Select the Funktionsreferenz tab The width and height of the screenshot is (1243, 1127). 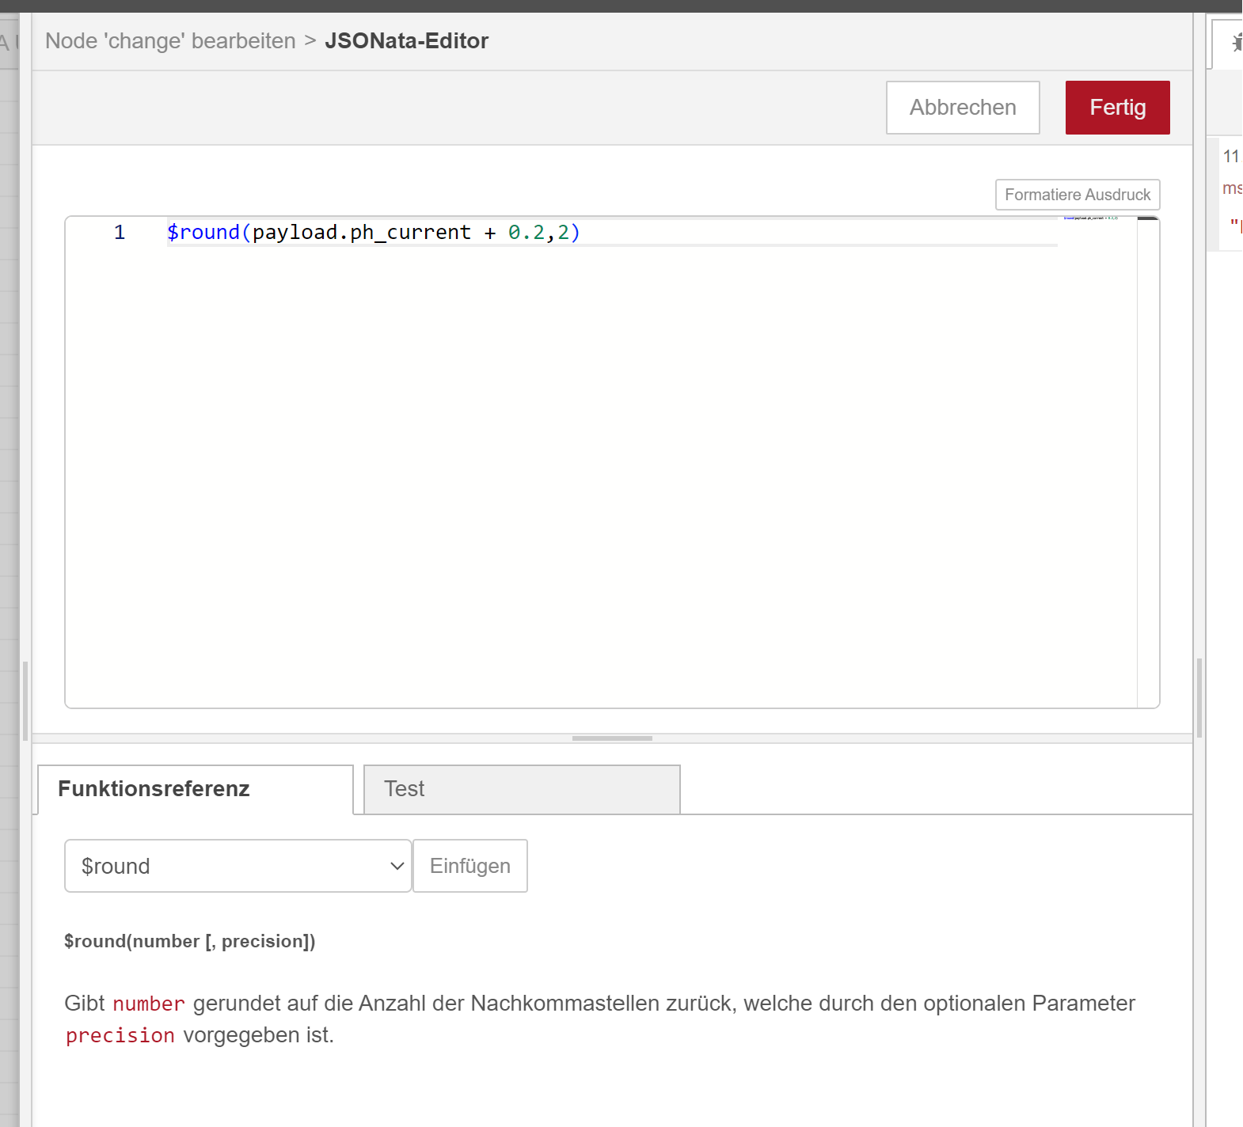pyautogui.click(x=195, y=789)
